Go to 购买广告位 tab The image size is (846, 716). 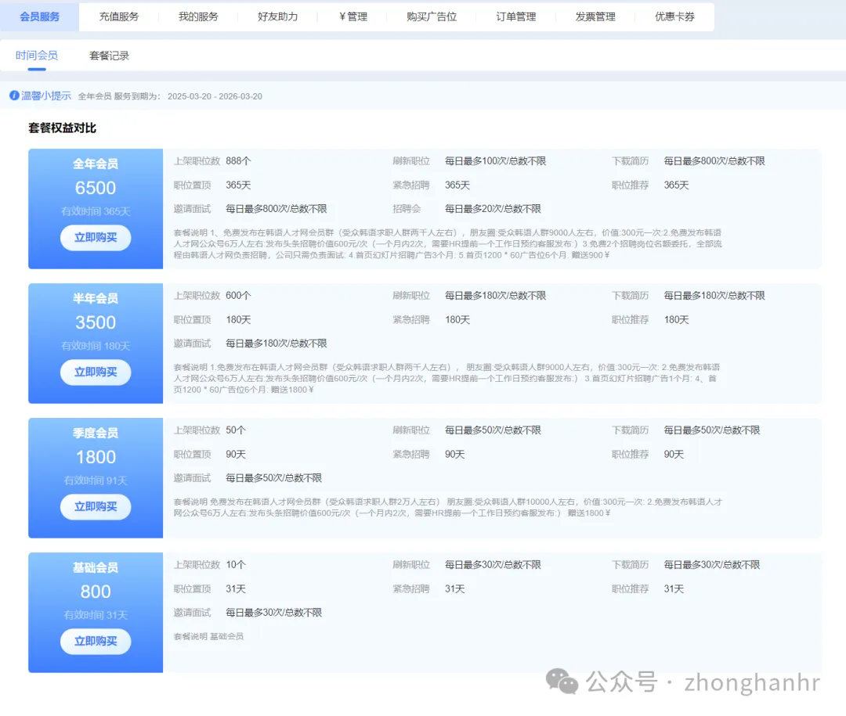click(432, 16)
